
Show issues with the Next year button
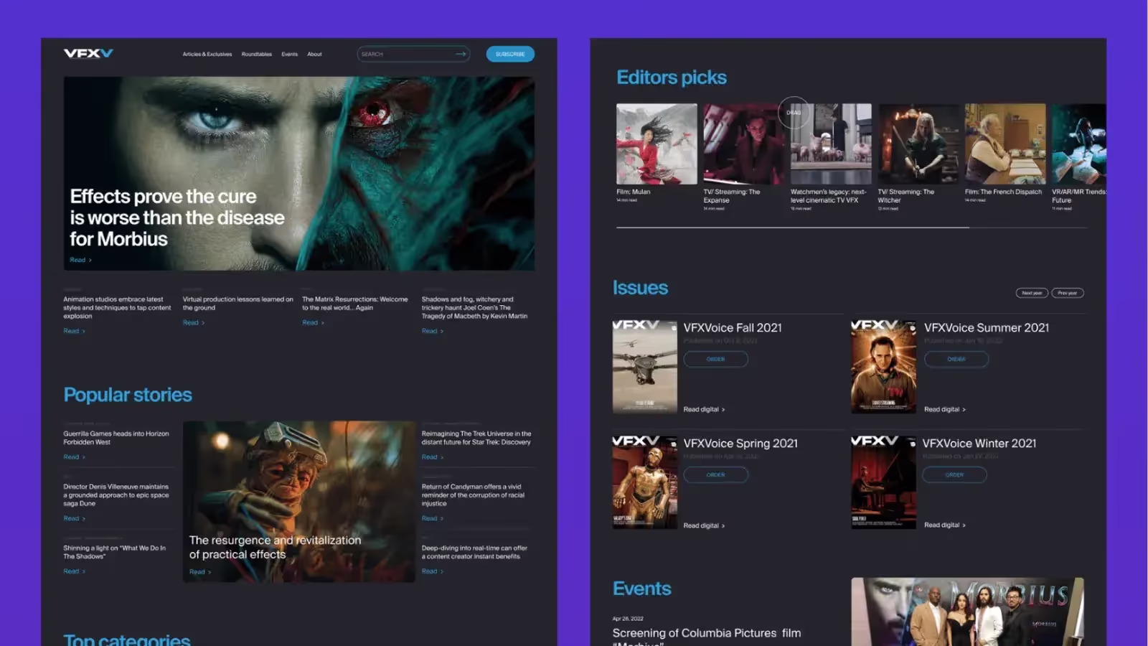click(x=1032, y=293)
